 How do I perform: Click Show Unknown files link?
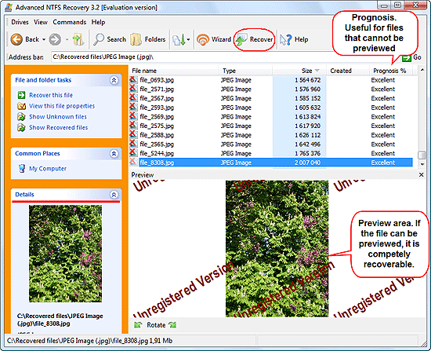58,117
